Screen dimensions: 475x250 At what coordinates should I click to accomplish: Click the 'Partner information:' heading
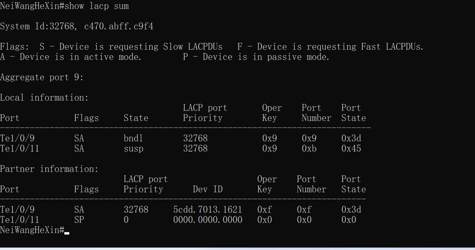[49, 169]
